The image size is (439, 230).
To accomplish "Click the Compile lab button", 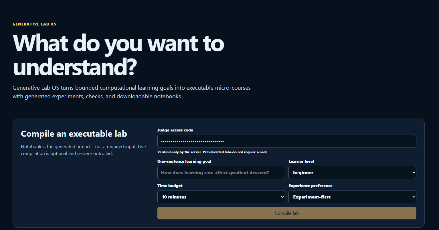I will click(287, 213).
